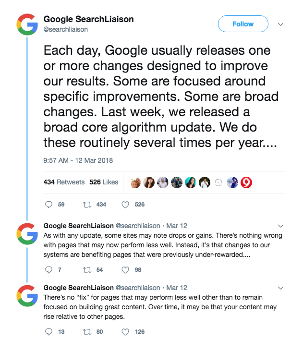Screen dimensions: 303x340
Task: Retweet the main tweet with 434 retweets
Action: (x=87, y=205)
